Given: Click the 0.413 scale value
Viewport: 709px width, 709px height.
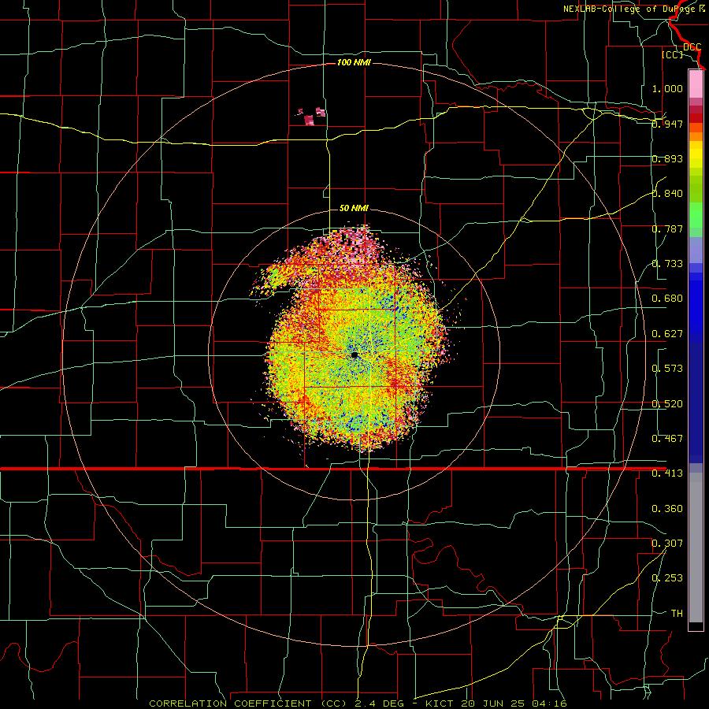Looking at the screenshot, I should pyautogui.click(x=667, y=473).
